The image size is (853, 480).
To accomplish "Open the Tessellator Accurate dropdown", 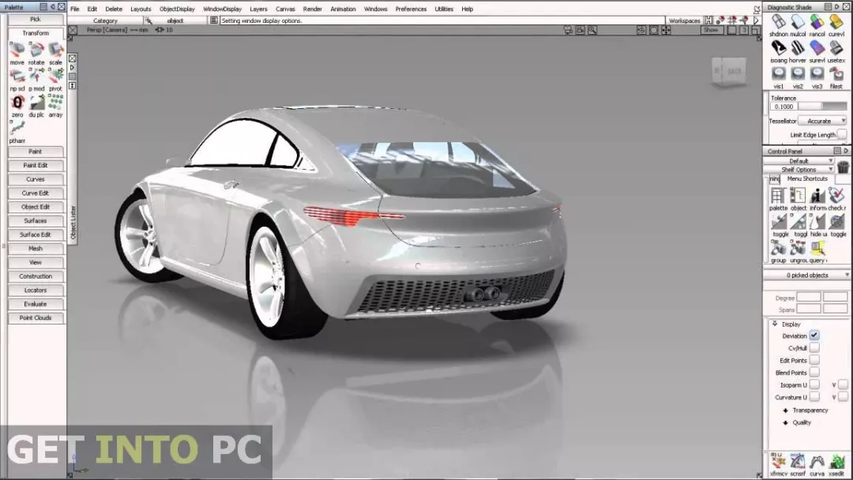I will pos(821,121).
